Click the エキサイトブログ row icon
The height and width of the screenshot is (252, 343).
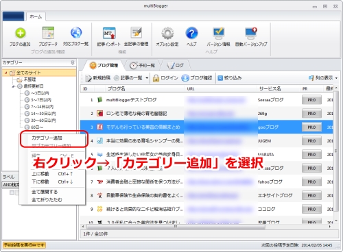[99, 195]
